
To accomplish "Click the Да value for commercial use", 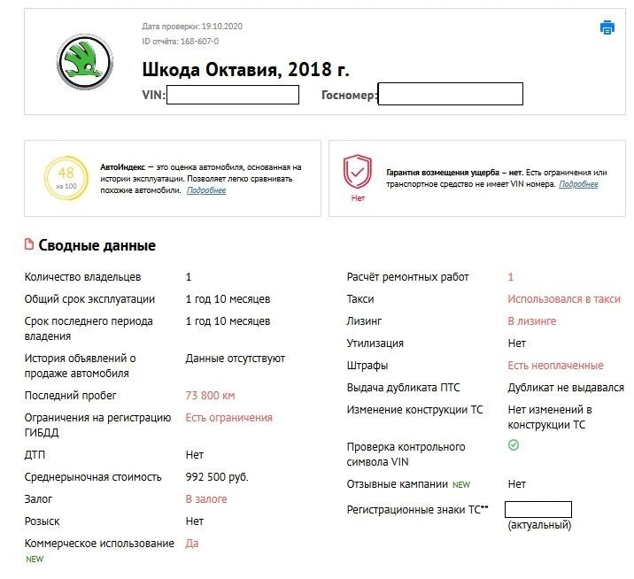I will tap(192, 544).
